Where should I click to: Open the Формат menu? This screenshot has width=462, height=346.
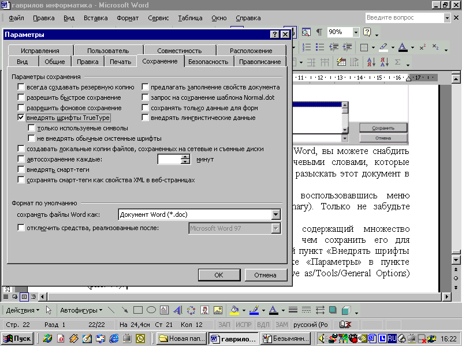(128, 18)
